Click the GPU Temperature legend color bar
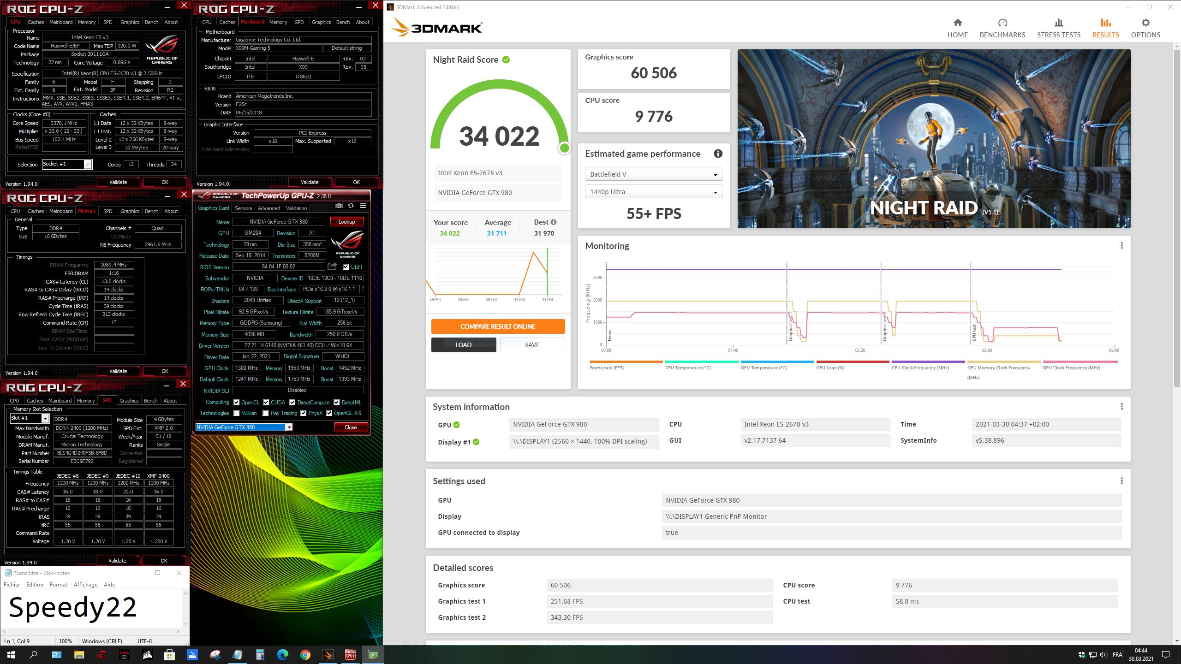1181x664 pixels. (x=777, y=362)
